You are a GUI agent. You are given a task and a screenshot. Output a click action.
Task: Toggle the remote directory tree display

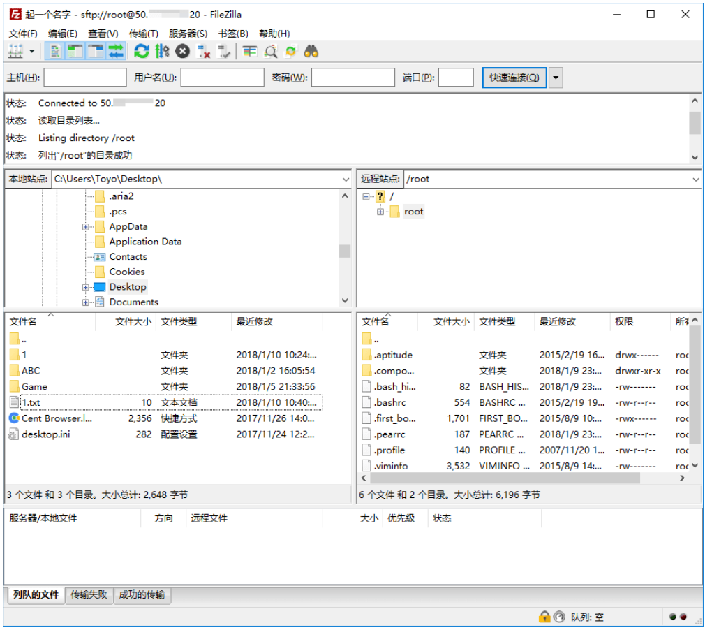(96, 52)
